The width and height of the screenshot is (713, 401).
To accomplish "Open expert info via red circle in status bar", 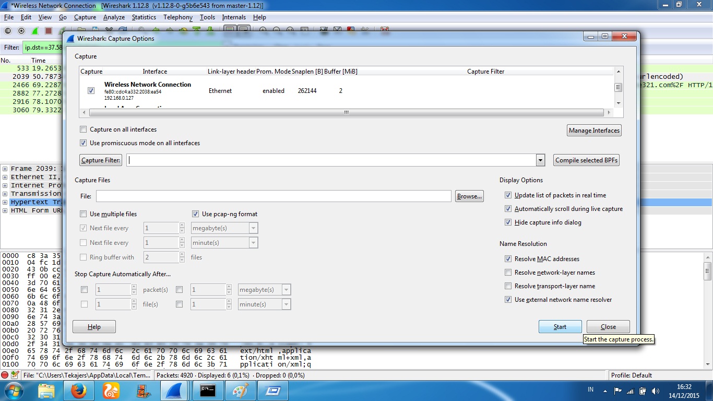I will pos(5,375).
